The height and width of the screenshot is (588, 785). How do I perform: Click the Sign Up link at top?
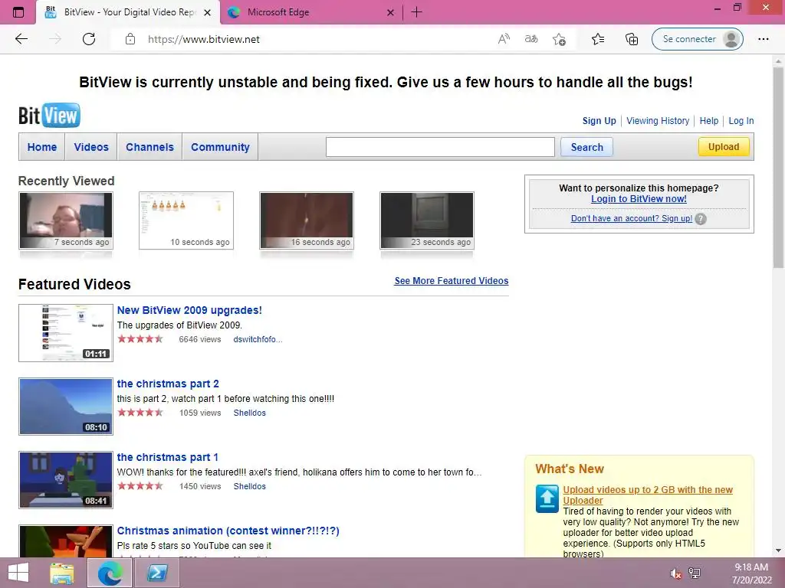599,120
